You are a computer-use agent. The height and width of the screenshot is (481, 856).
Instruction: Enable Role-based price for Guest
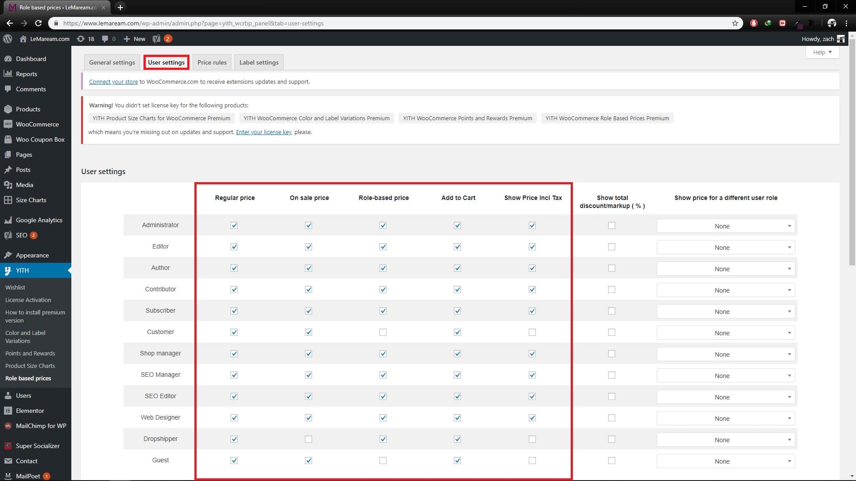coord(383,461)
